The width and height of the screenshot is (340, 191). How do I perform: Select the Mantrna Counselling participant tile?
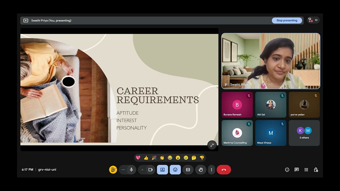[237, 133]
